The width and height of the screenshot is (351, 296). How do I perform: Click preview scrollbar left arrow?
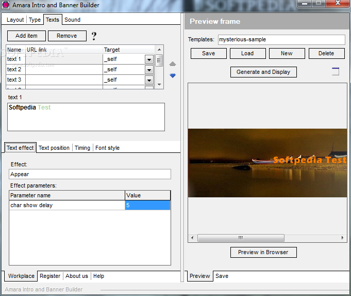tap(192, 238)
